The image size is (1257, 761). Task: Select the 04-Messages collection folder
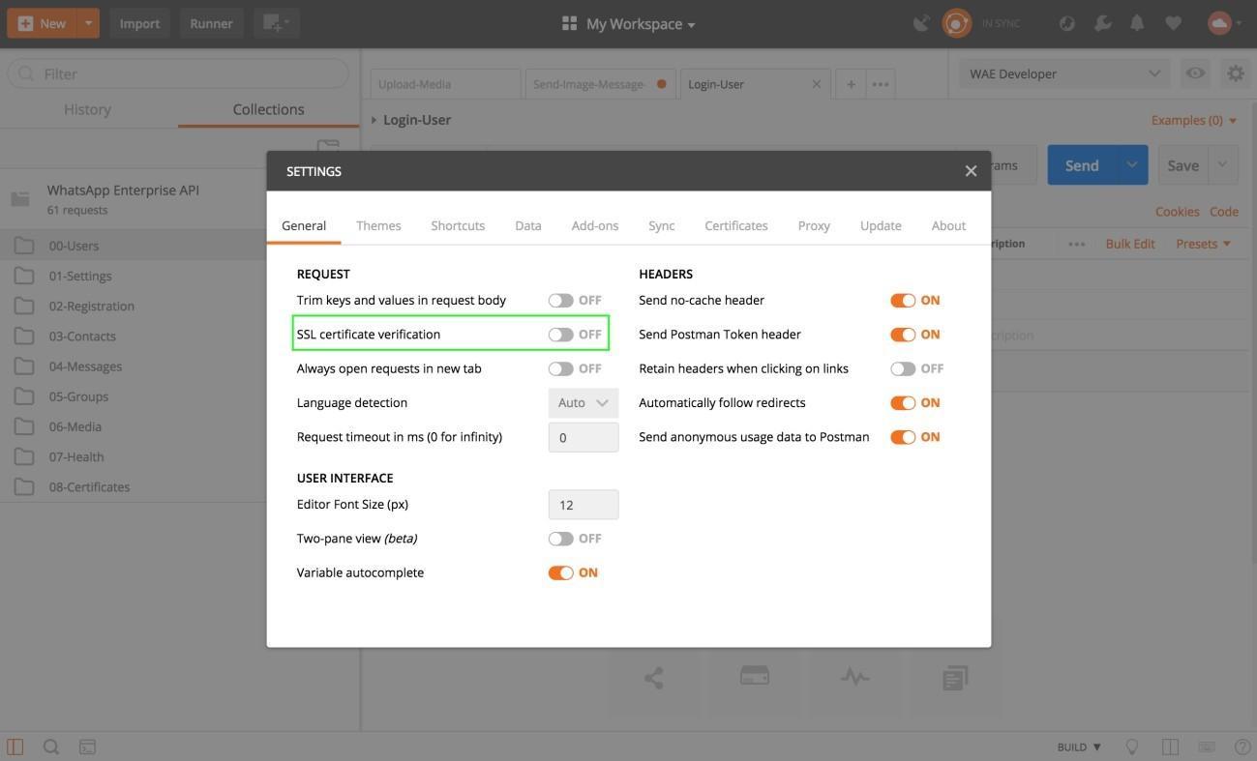85,366
